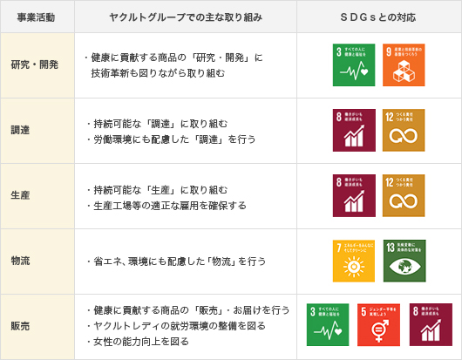Click SDG 12 icon in production row

(404, 195)
